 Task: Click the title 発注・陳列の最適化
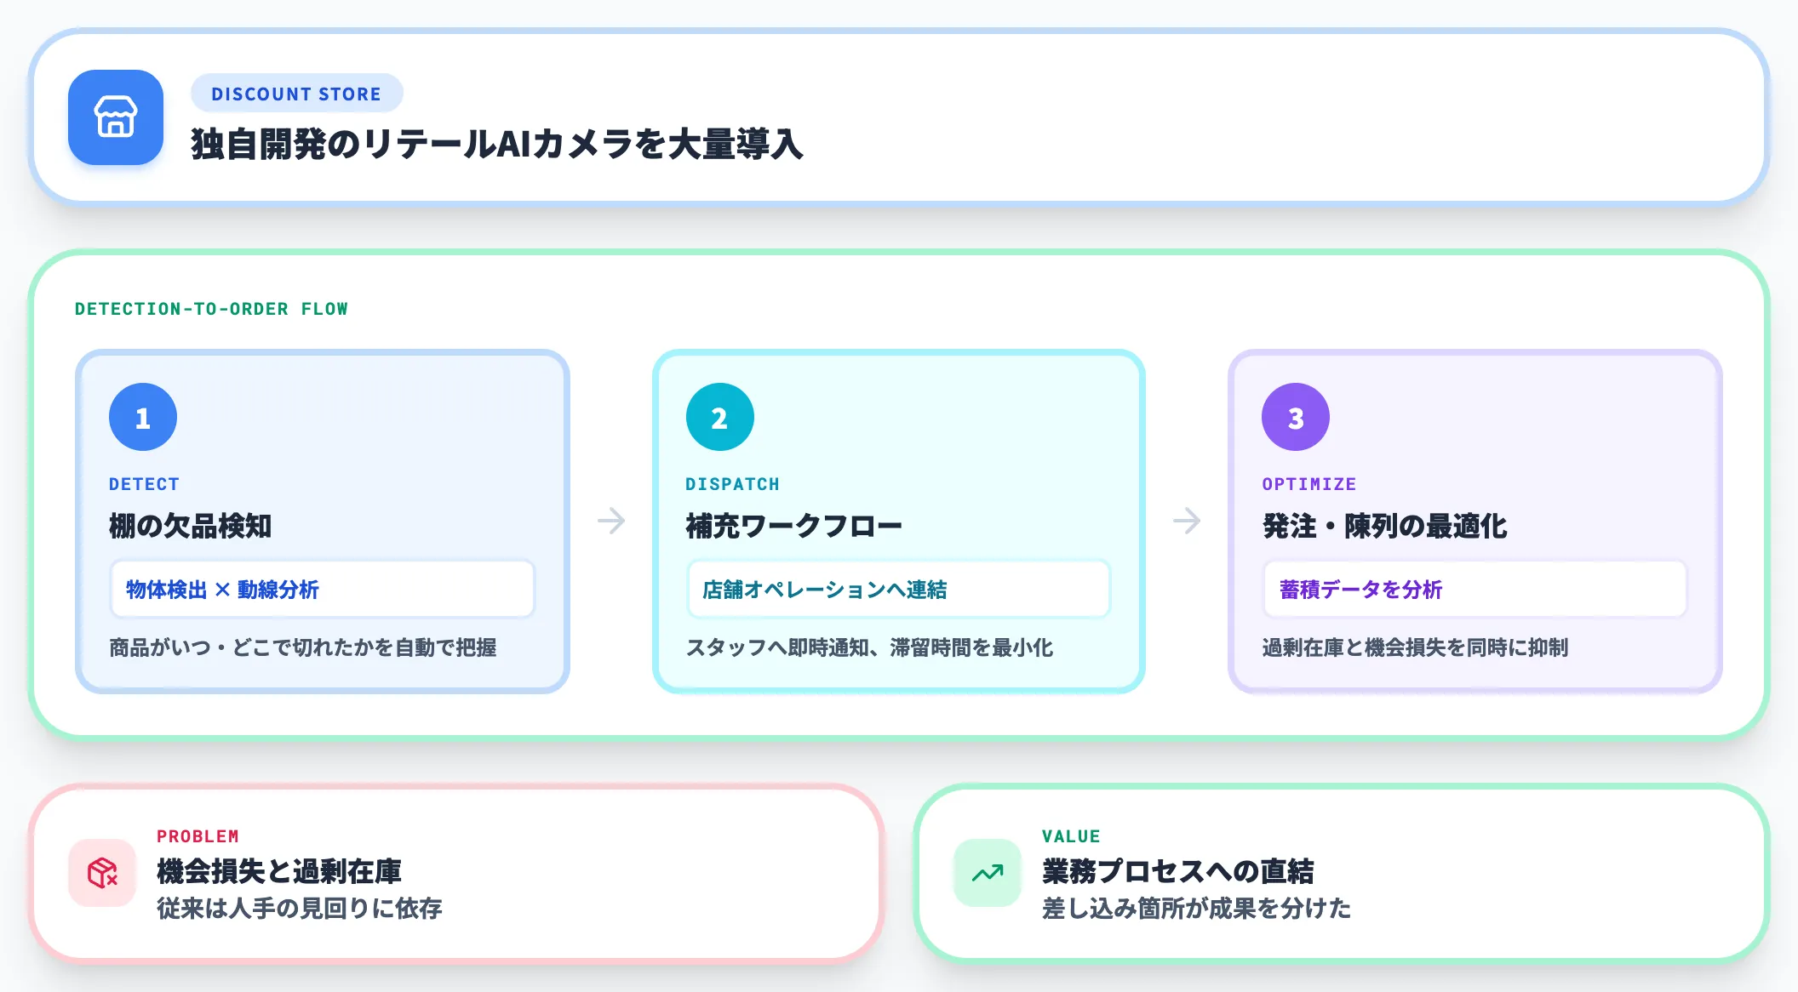click(1384, 526)
